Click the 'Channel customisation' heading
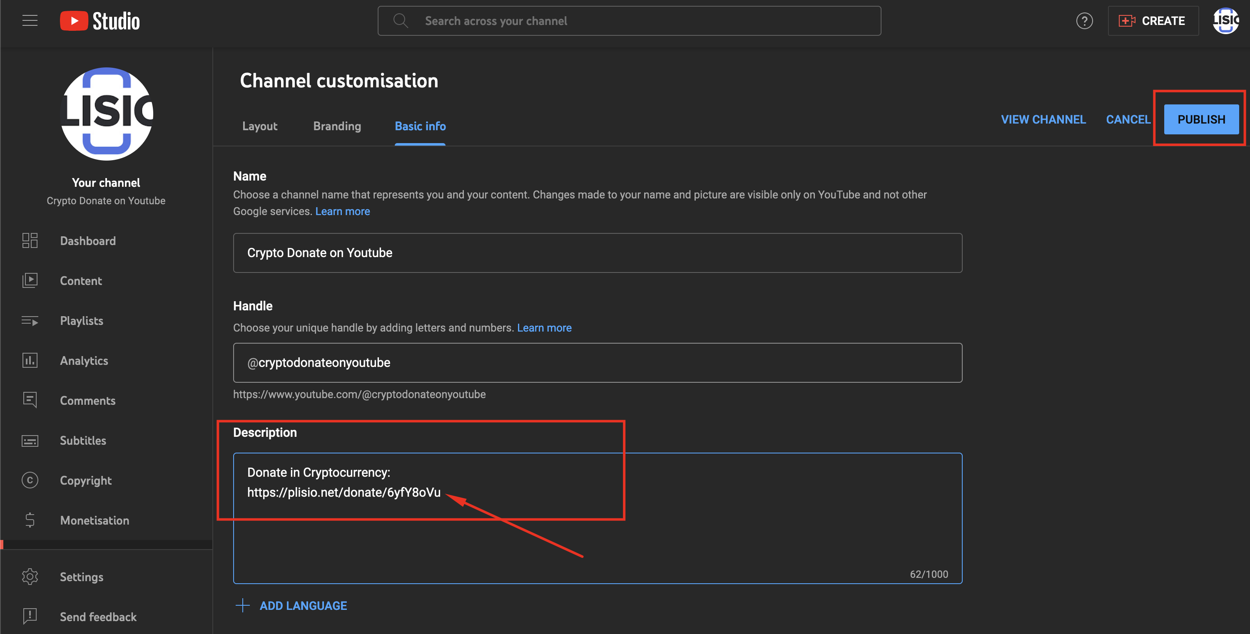 [339, 80]
